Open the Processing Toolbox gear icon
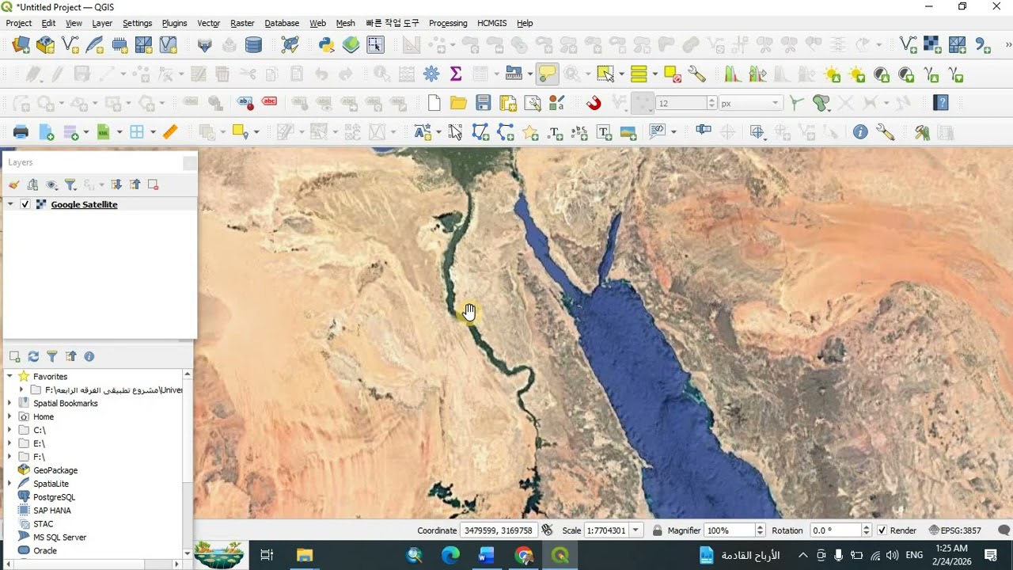 [431, 74]
